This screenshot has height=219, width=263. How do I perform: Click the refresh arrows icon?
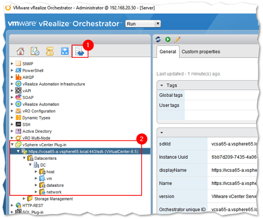click(158, 39)
